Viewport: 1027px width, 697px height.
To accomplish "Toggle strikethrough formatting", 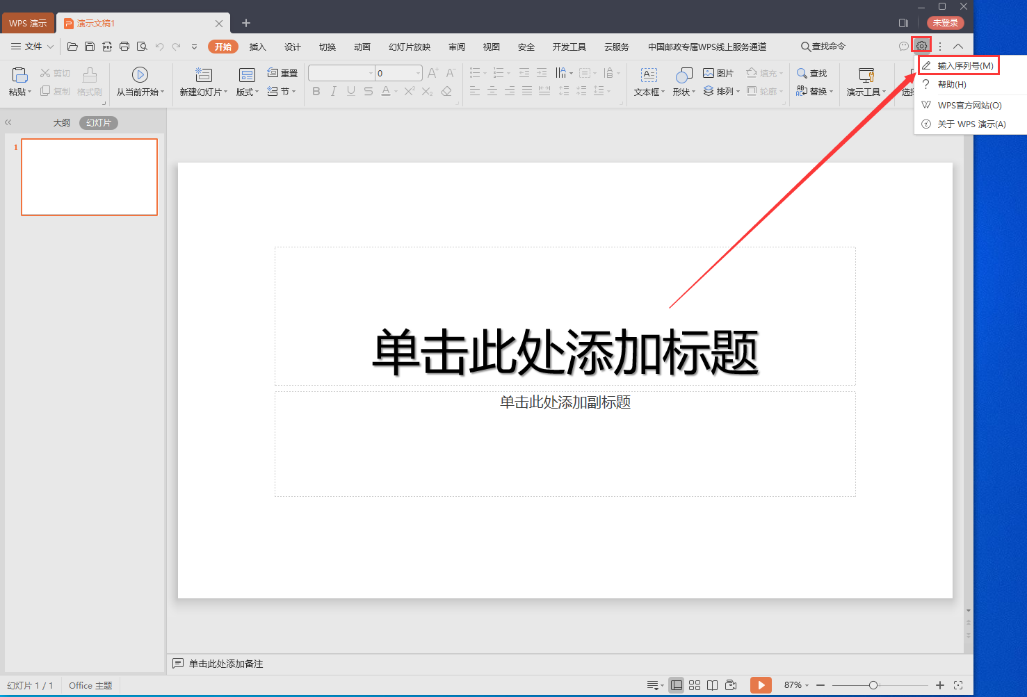I will point(369,91).
